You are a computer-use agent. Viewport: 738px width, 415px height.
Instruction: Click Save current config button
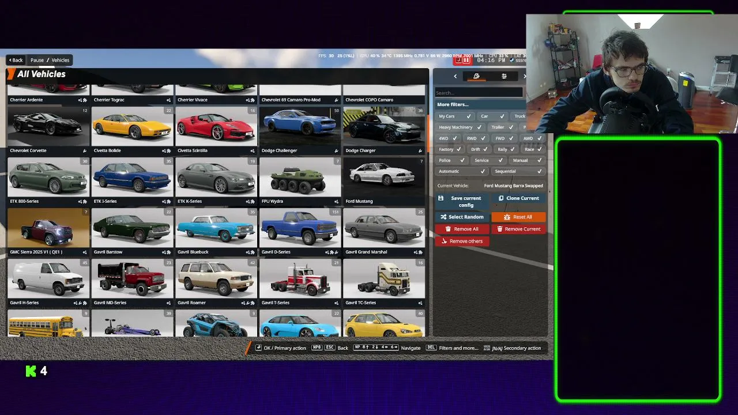point(462,201)
